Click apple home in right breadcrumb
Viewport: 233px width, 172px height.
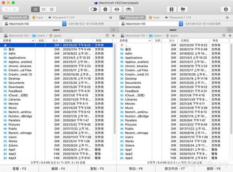point(172,36)
